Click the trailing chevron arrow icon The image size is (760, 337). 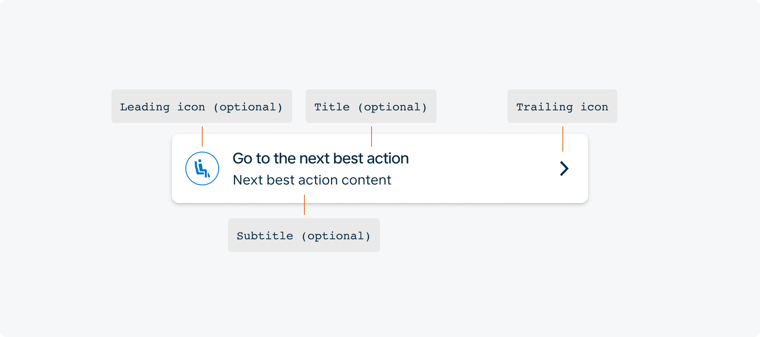tap(564, 168)
